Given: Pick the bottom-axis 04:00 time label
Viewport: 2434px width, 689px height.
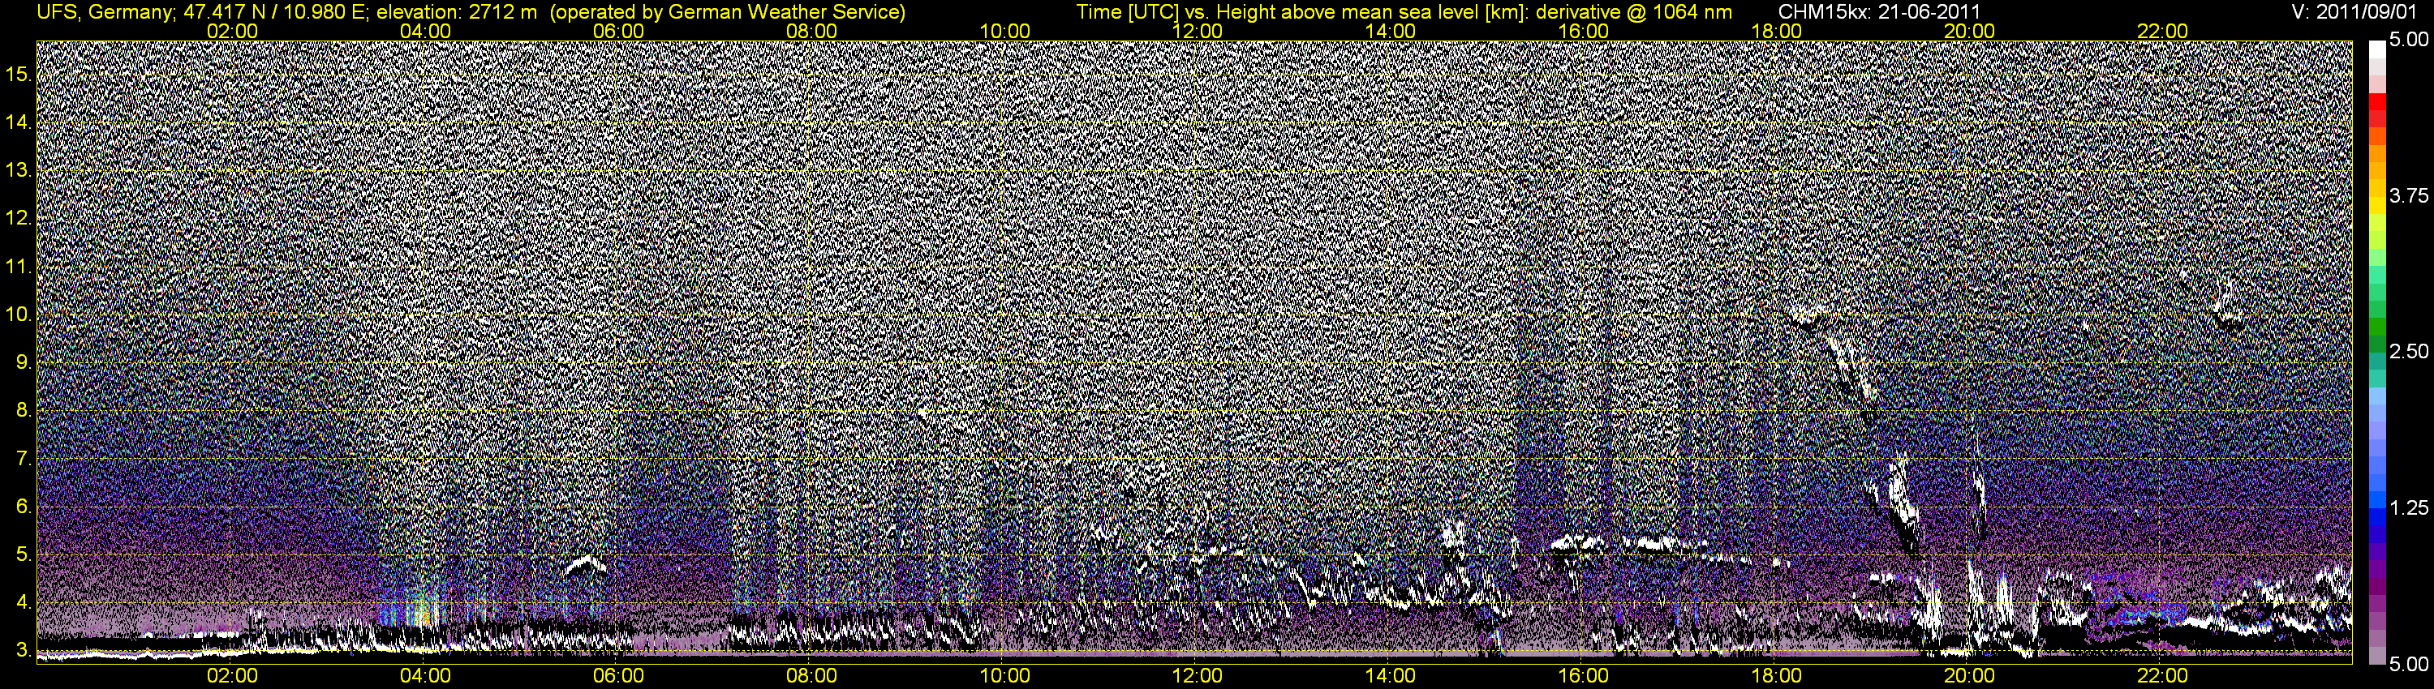Looking at the screenshot, I should tap(425, 676).
